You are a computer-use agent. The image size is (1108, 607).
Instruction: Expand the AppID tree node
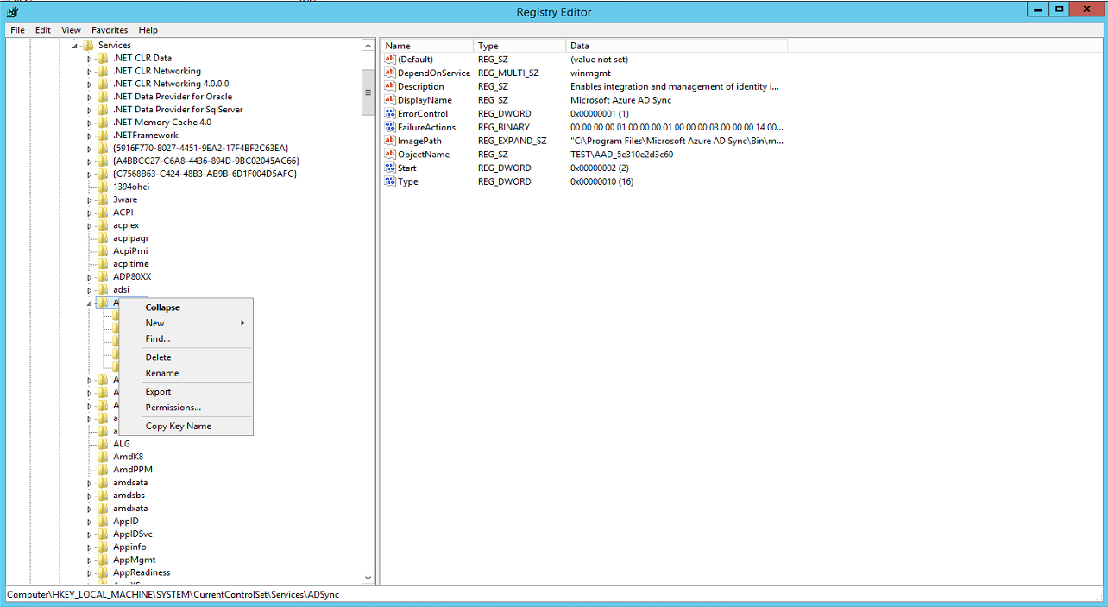click(90, 522)
